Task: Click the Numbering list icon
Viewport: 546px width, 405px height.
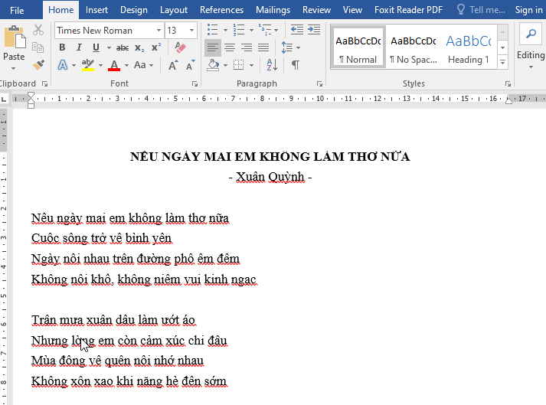Action: (239, 30)
